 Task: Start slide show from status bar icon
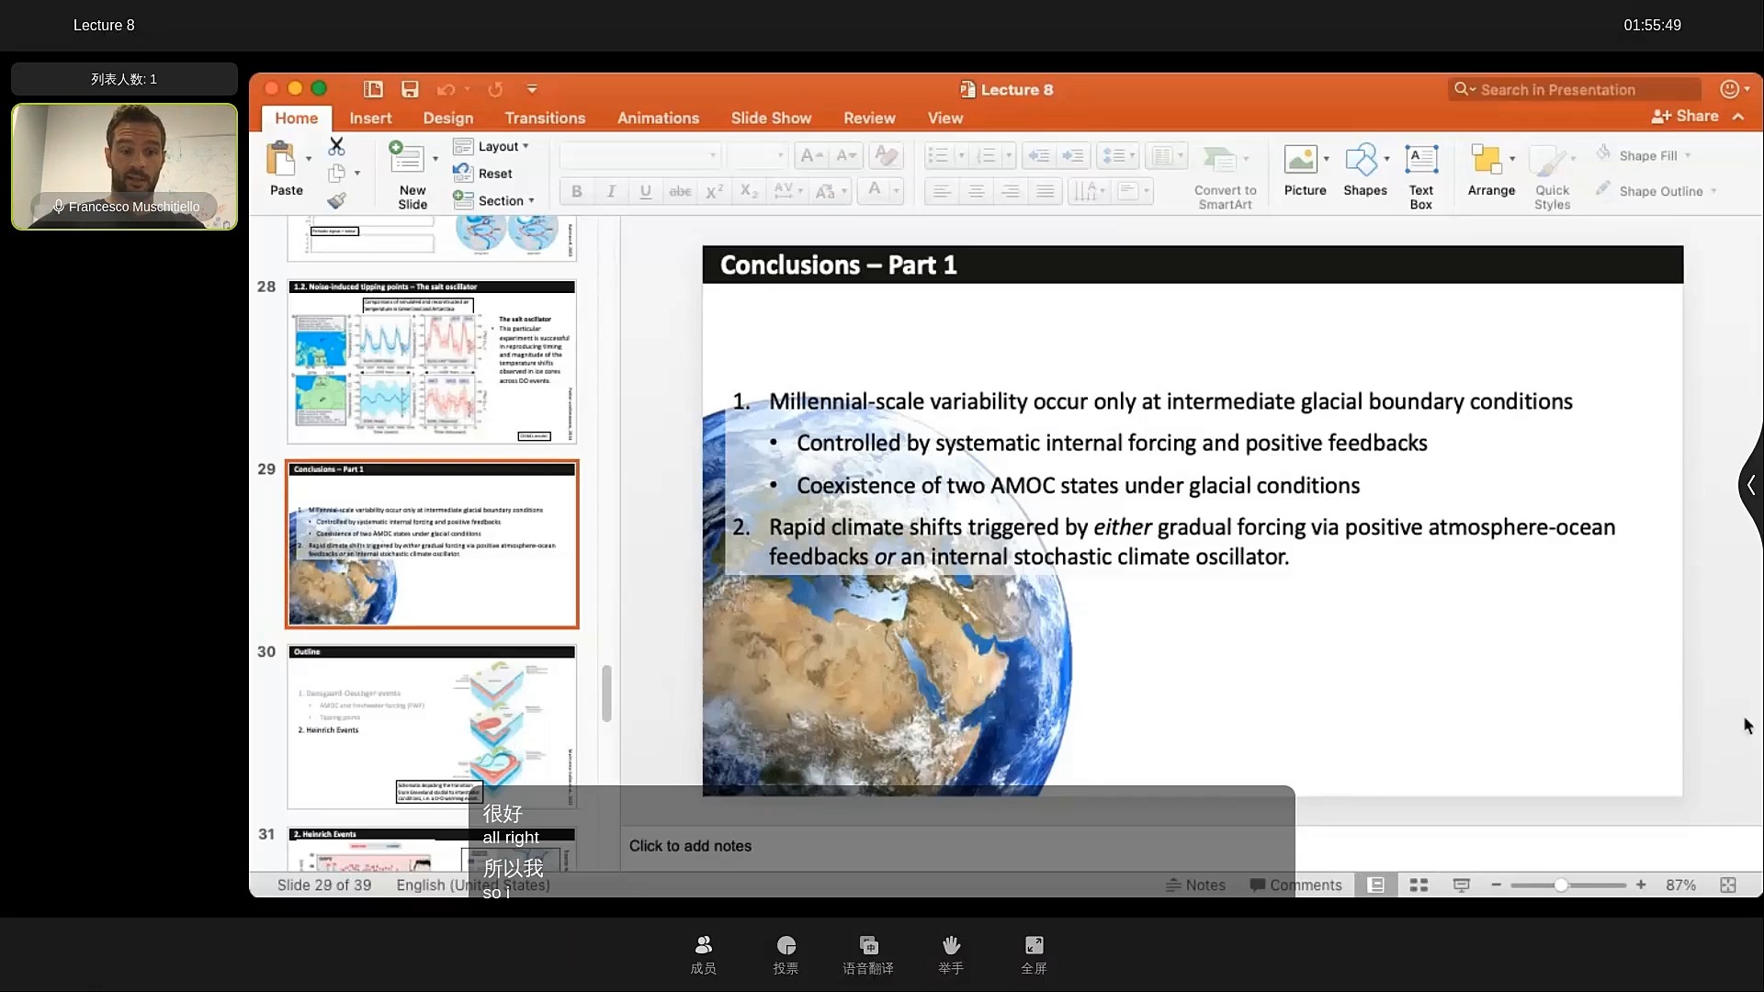[1461, 885]
